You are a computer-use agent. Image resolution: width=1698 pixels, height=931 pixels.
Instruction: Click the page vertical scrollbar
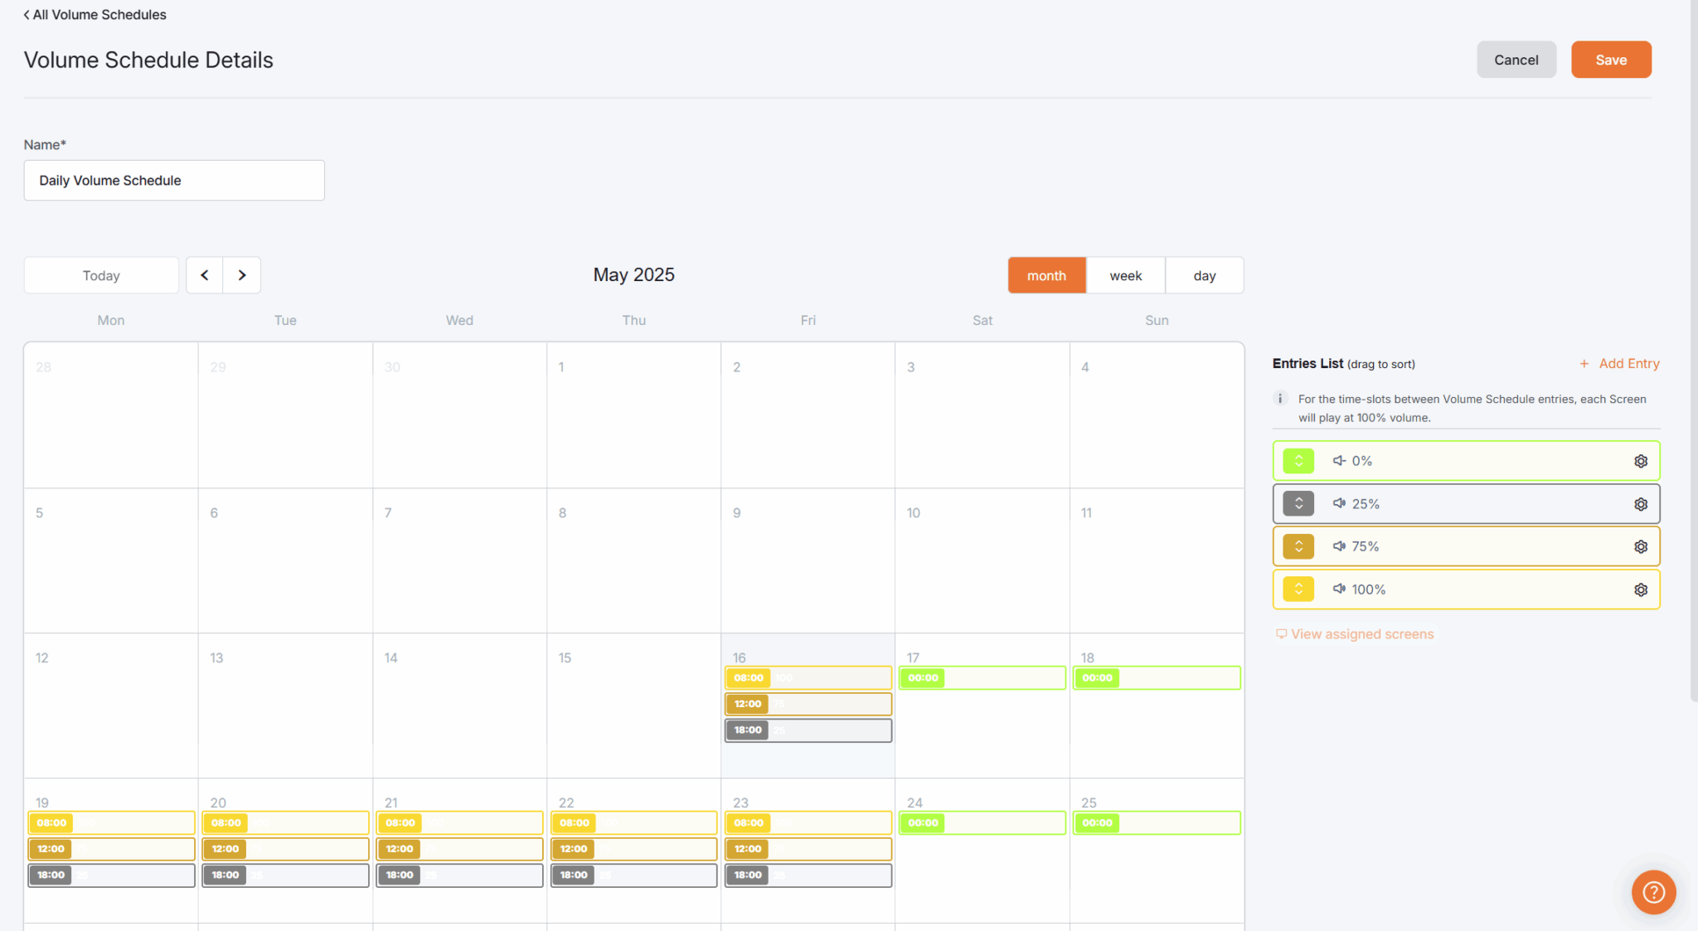tap(1693, 351)
